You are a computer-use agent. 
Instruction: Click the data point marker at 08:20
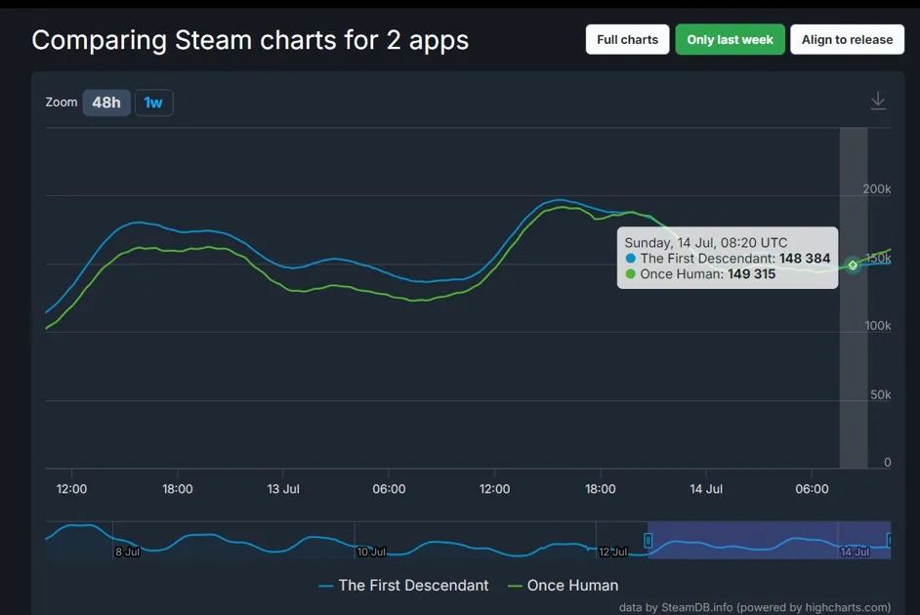coord(853,265)
